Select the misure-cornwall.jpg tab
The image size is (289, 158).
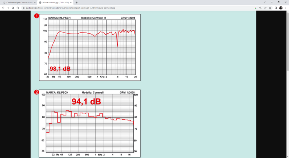tap(55, 3)
